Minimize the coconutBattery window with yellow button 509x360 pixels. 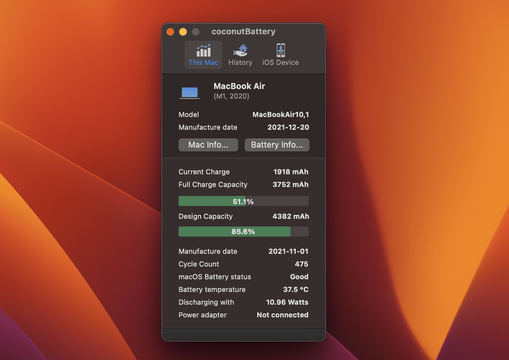183,32
